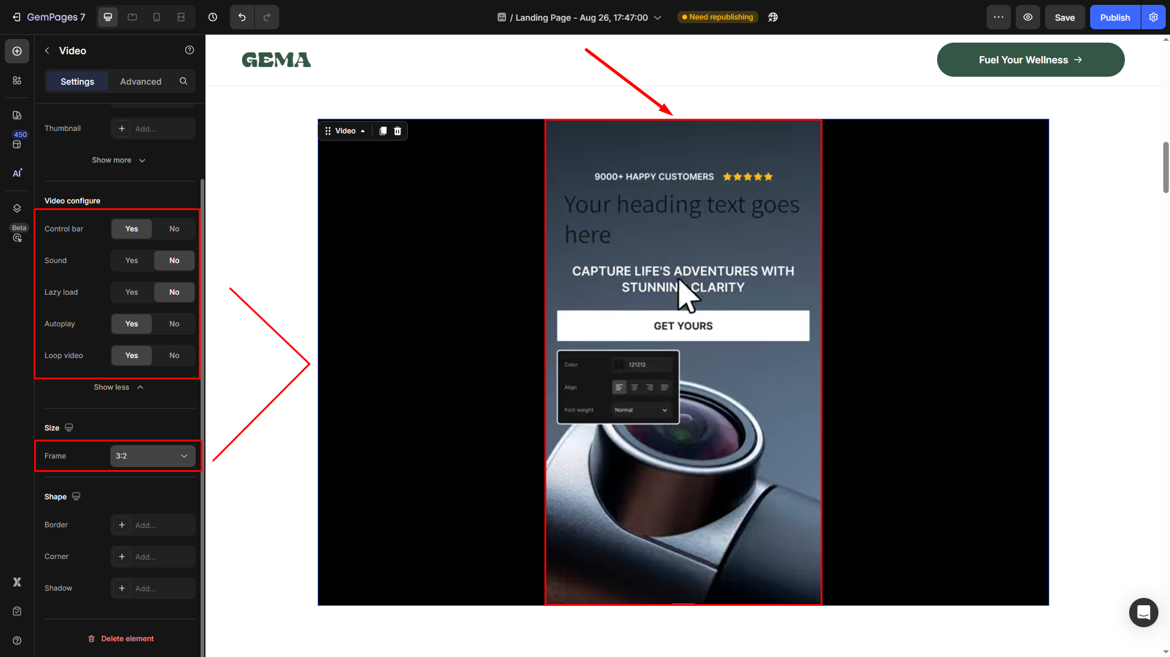Open the clipboard checklist sidebar icon
The width and height of the screenshot is (1170, 657).
[17, 611]
